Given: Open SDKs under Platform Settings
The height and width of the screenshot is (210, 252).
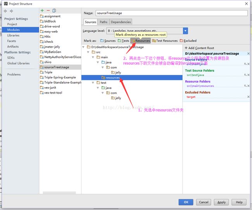Looking at the screenshot, I should [x=11, y=57].
